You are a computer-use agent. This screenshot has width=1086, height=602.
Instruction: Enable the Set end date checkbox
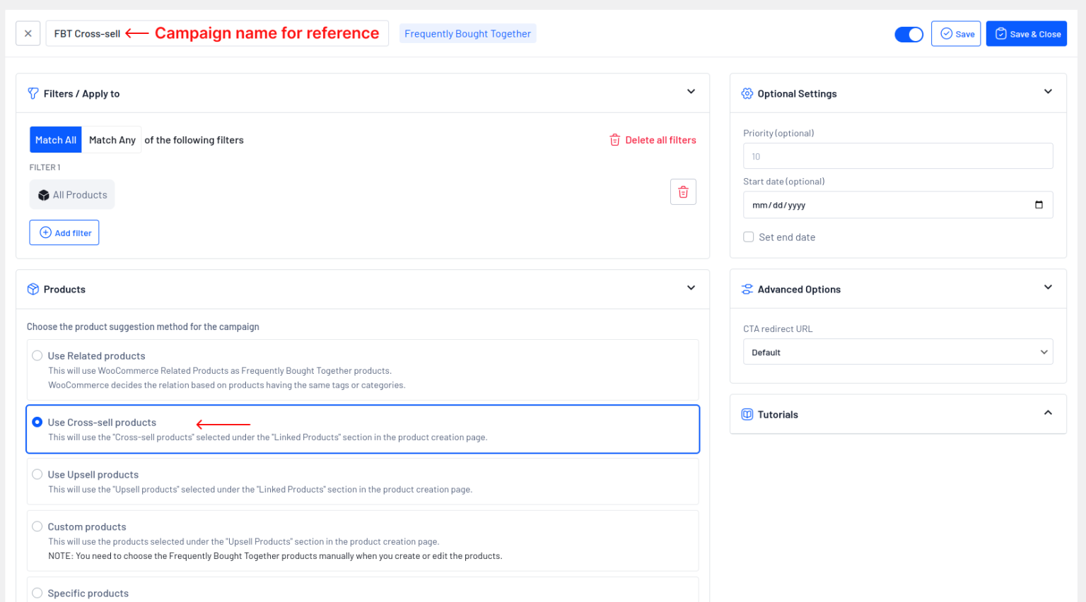coord(748,237)
